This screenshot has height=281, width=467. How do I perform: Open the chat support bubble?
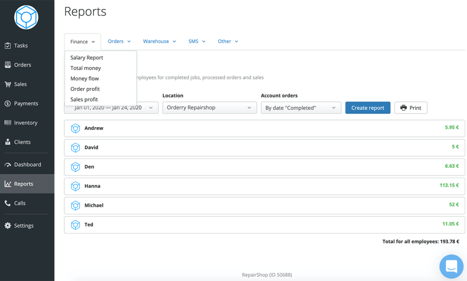(451, 266)
